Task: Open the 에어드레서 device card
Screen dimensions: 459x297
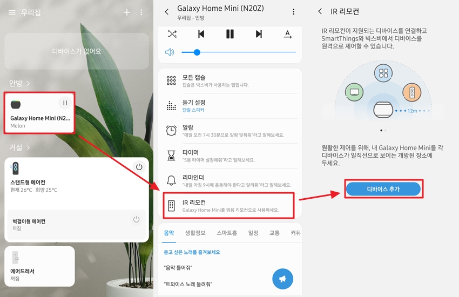Action: coord(39,266)
